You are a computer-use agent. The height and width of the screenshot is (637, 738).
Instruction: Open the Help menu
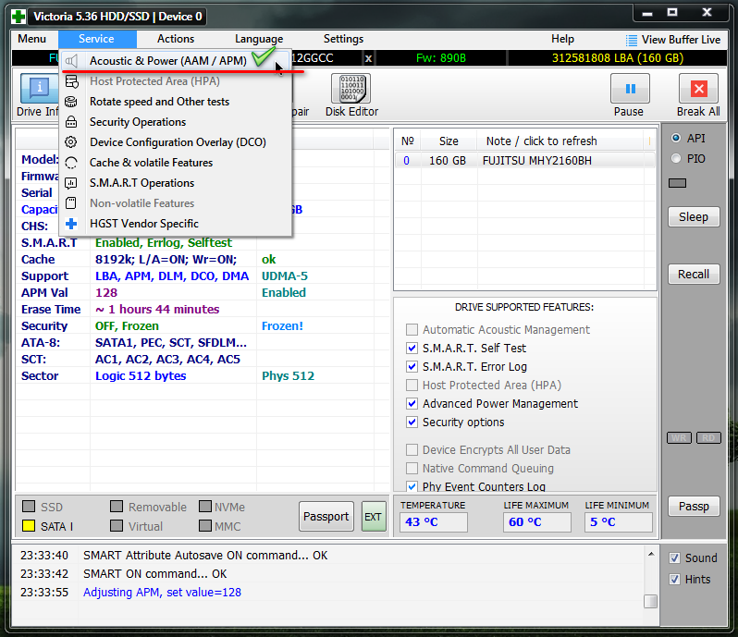click(562, 39)
